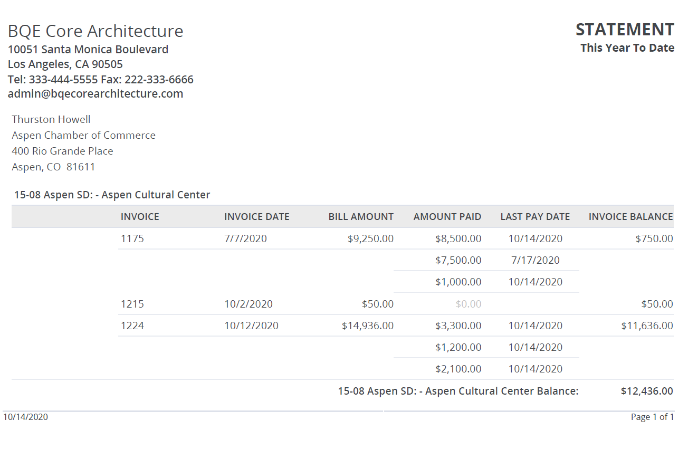
Task: Click the 7/17/2020 last pay date
Action: pyautogui.click(x=536, y=260)
